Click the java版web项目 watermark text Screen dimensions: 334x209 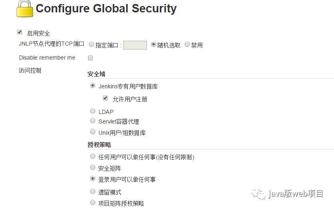click(x=296, y=194)
